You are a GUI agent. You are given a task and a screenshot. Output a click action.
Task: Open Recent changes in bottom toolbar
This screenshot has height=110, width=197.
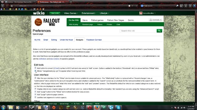tap(39, 104)
